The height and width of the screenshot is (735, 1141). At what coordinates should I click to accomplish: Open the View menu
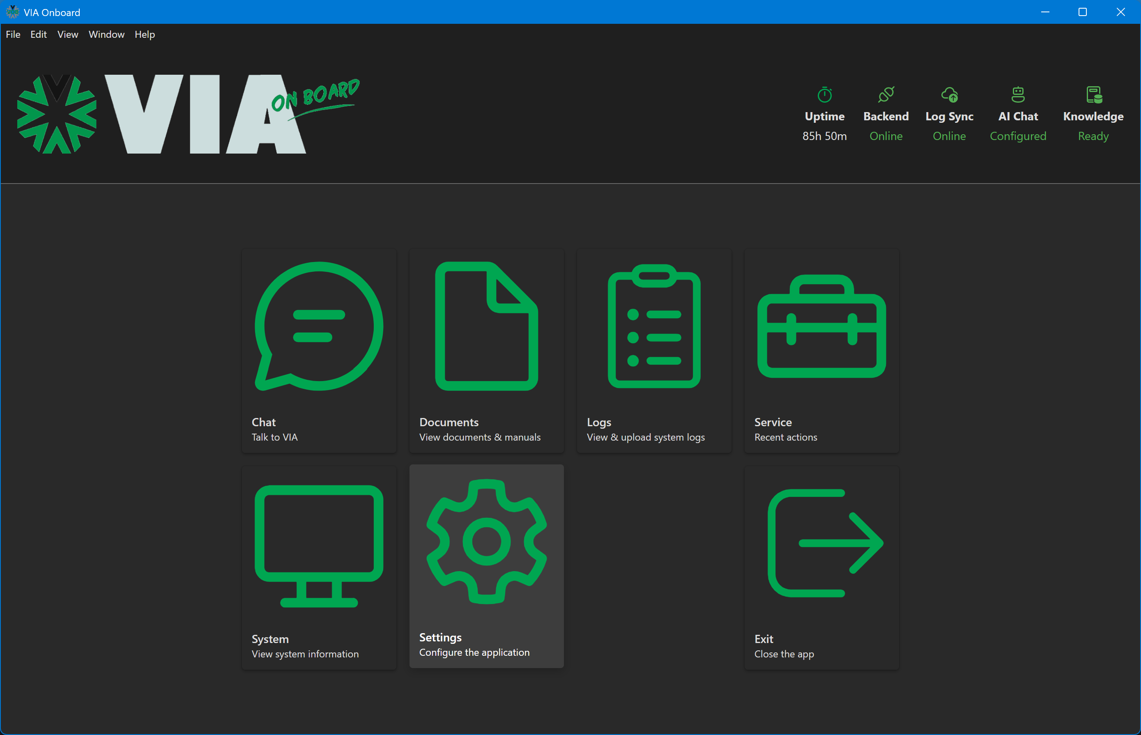pos(68,34)
